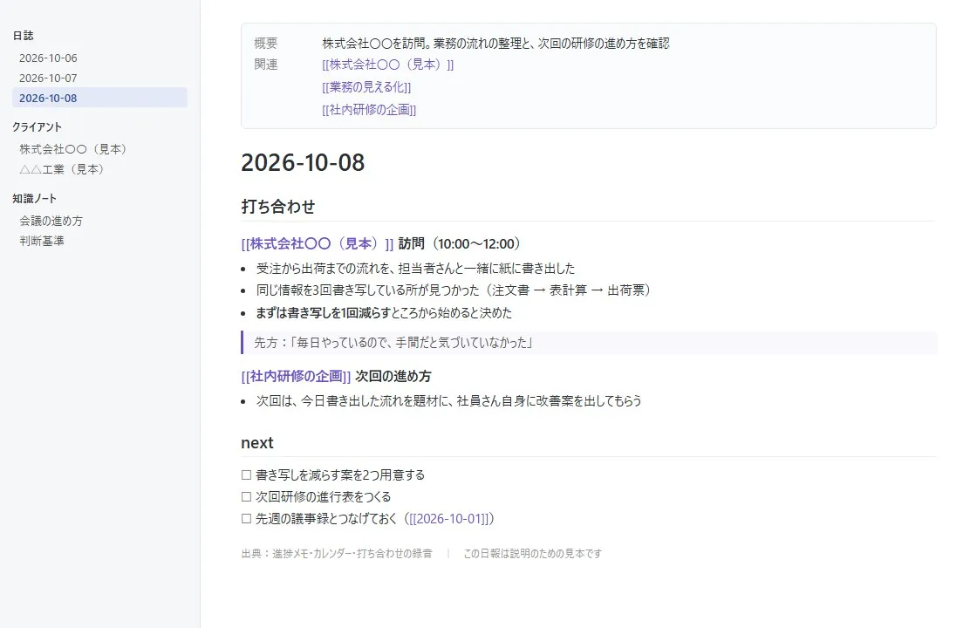Click bold text まずは書き写しを1回減らす
This screenshot has width=977, height=628.
(323, 313)
